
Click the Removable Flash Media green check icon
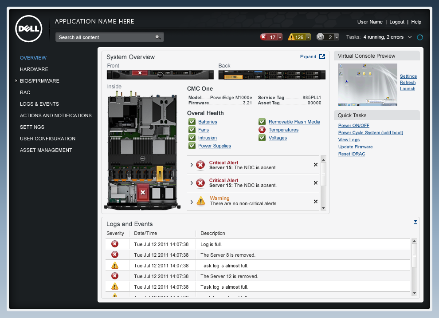(262, 122)
